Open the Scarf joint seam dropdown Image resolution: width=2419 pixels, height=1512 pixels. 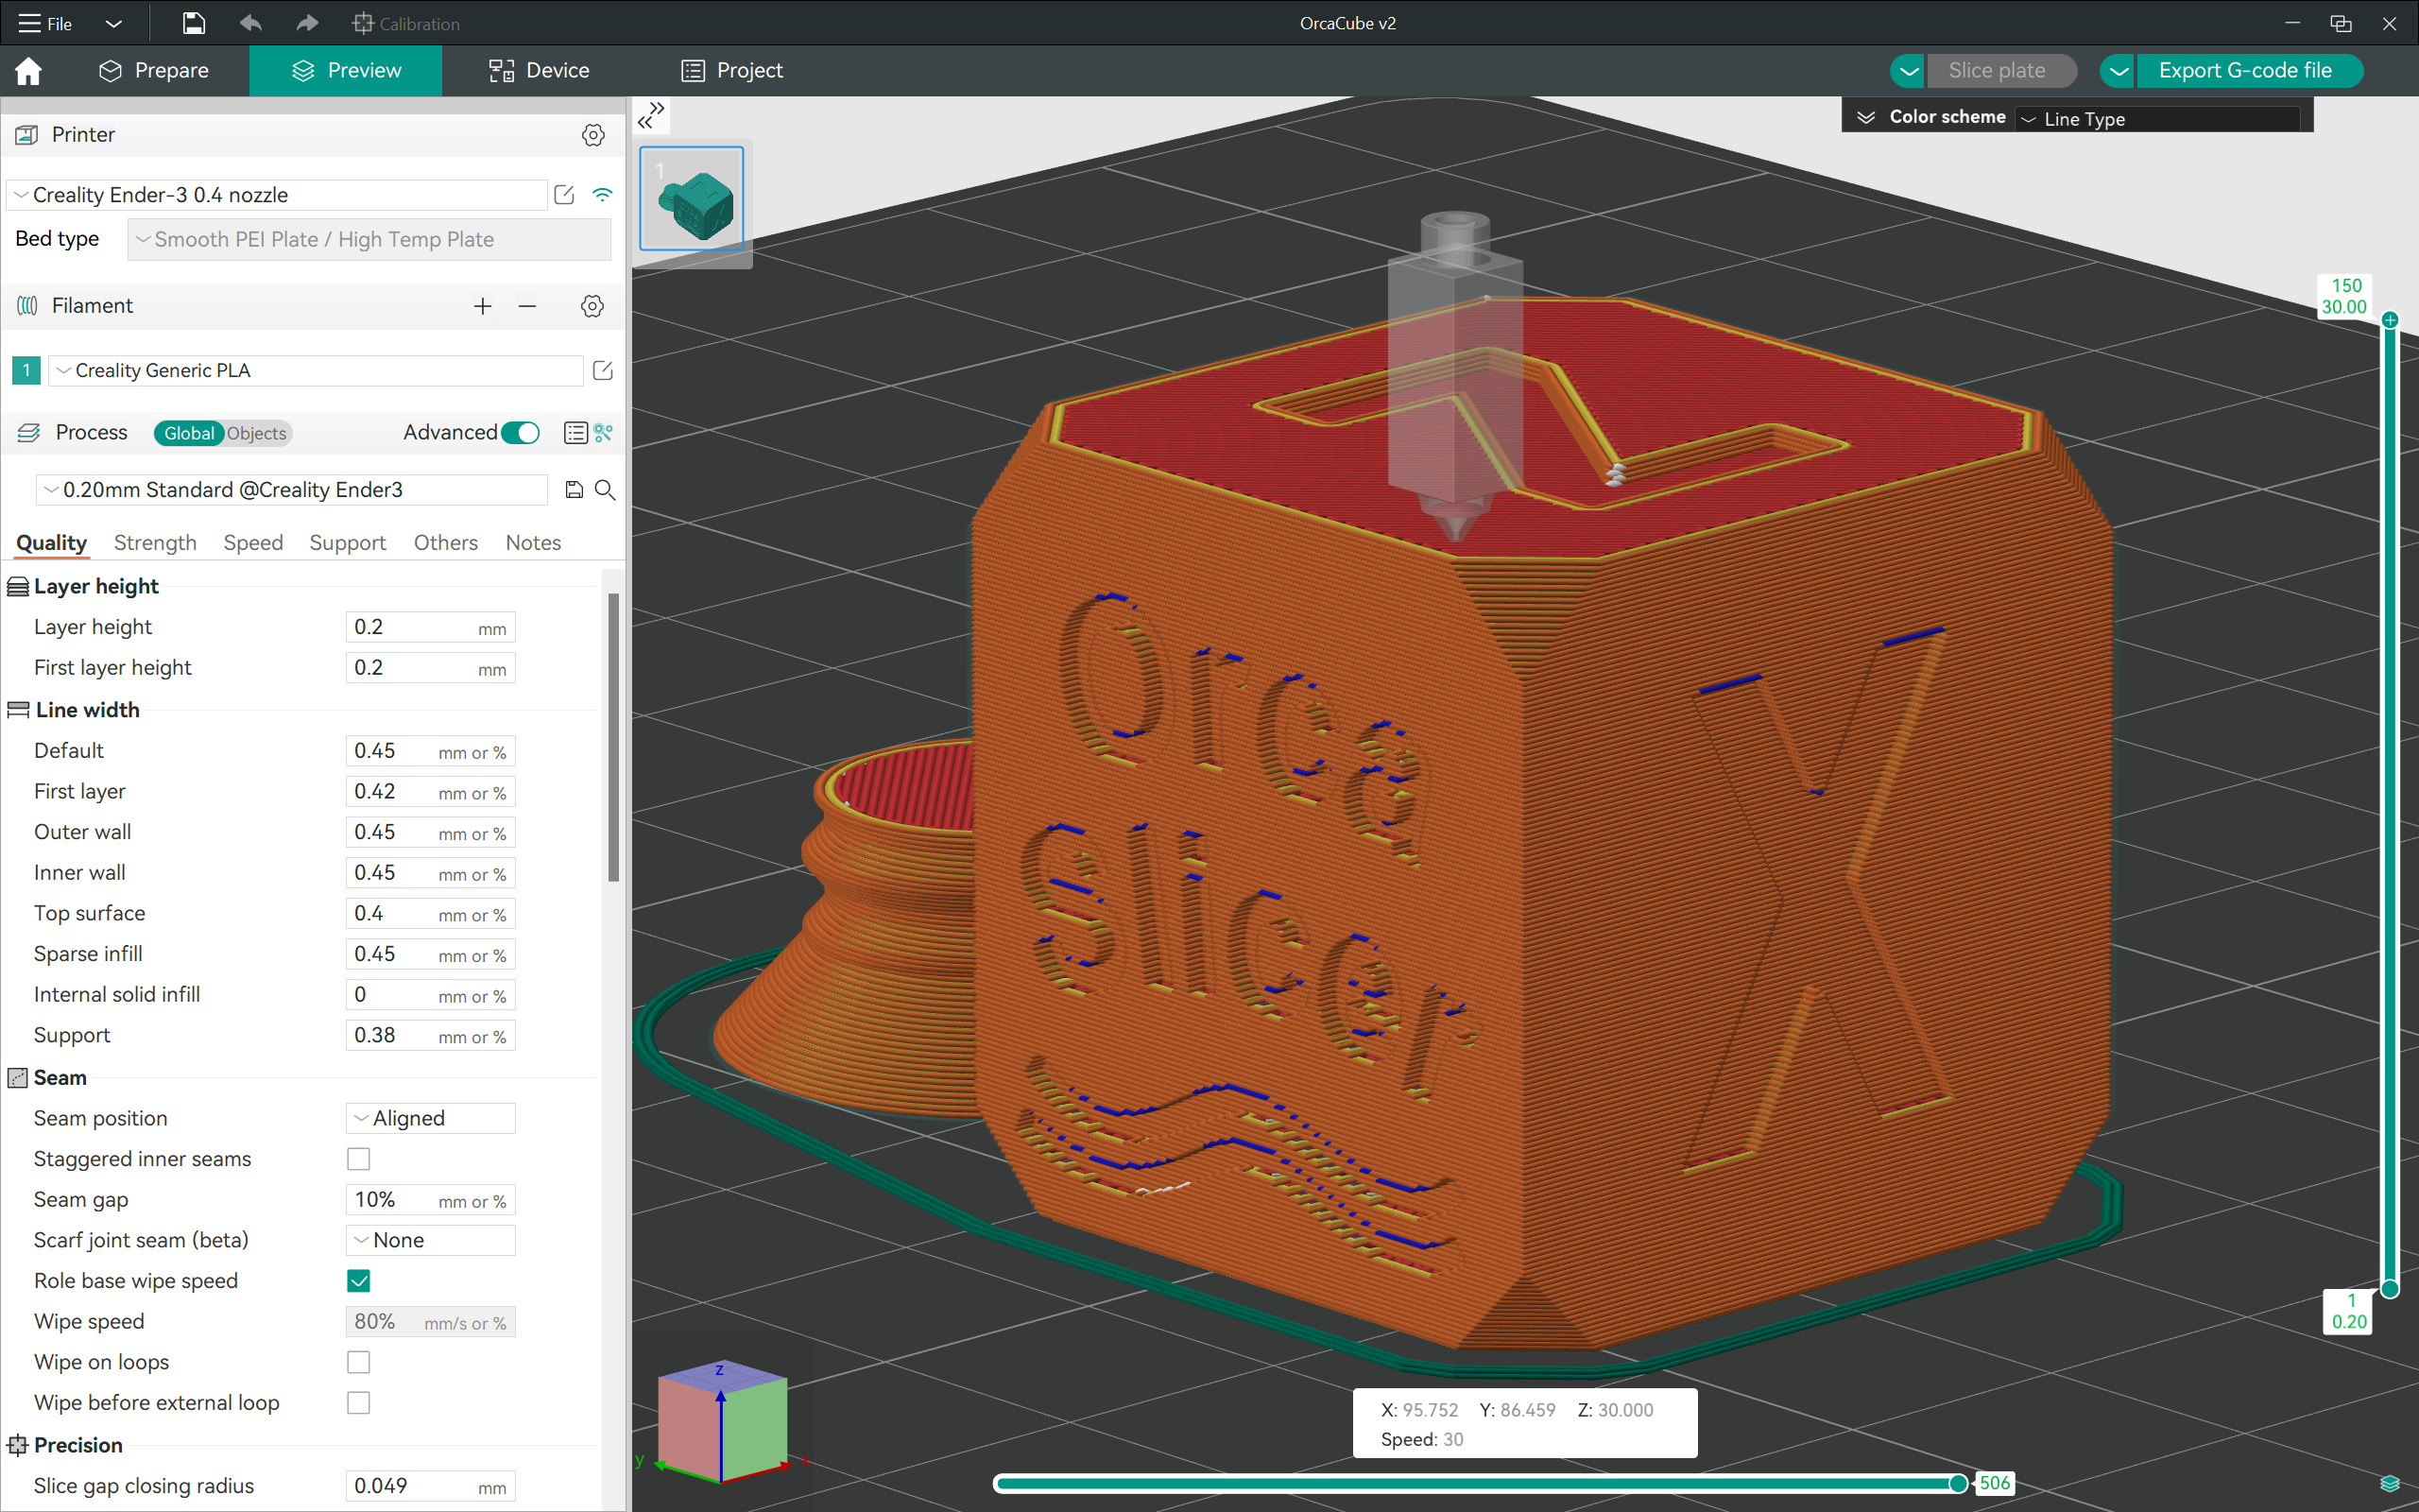431,1240
